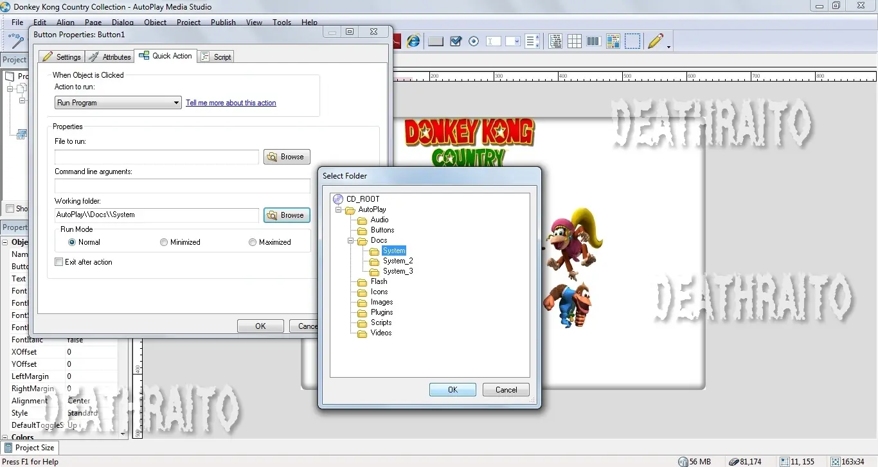Insert a web browser object from toolbar

click(413, 41)
